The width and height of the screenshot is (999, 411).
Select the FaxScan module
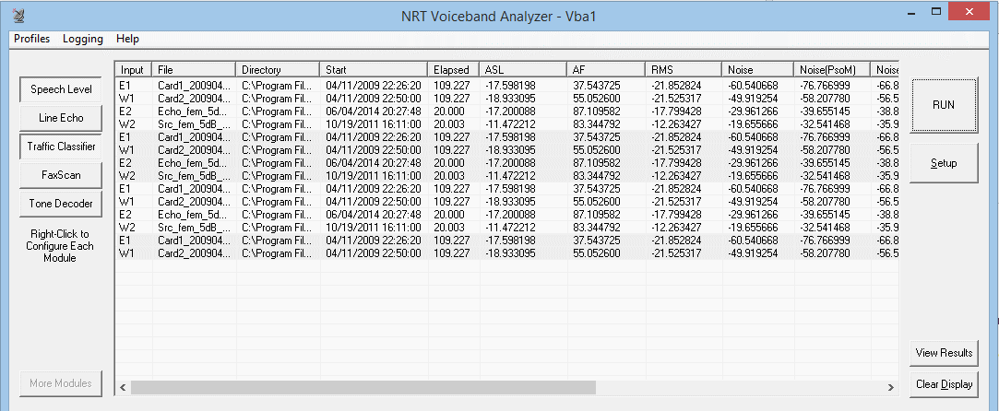point(61,175)
